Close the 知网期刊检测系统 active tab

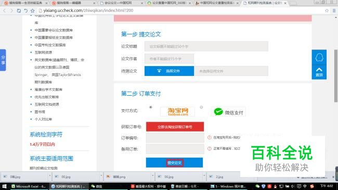click(x=285, y=3)
